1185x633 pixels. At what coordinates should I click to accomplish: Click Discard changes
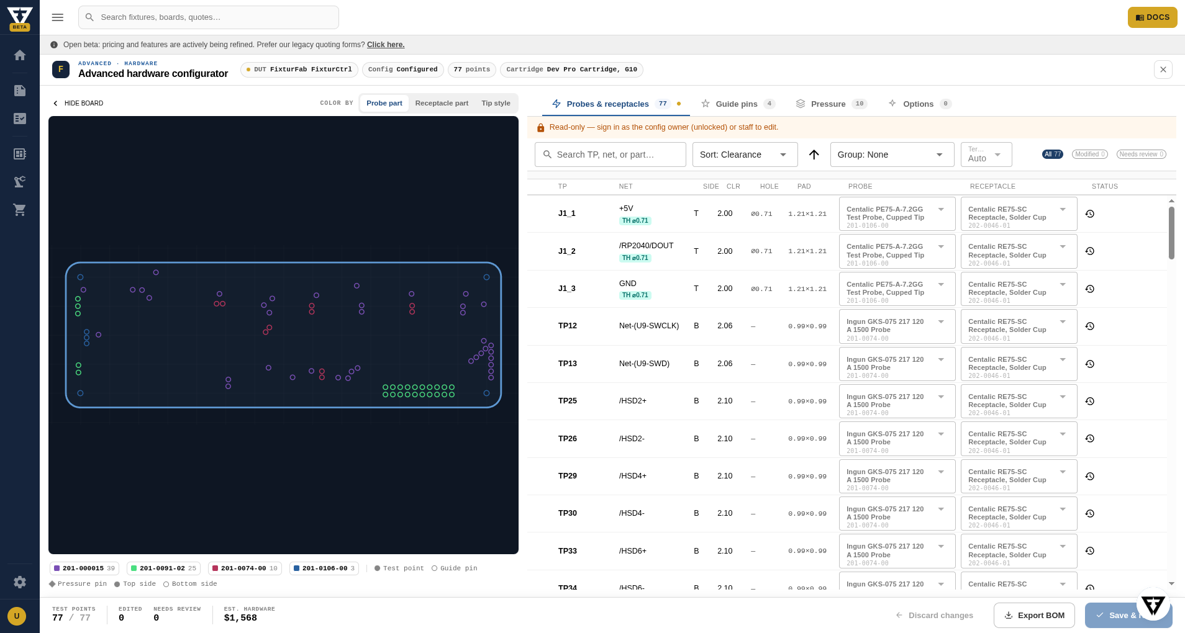coord(934,616)
